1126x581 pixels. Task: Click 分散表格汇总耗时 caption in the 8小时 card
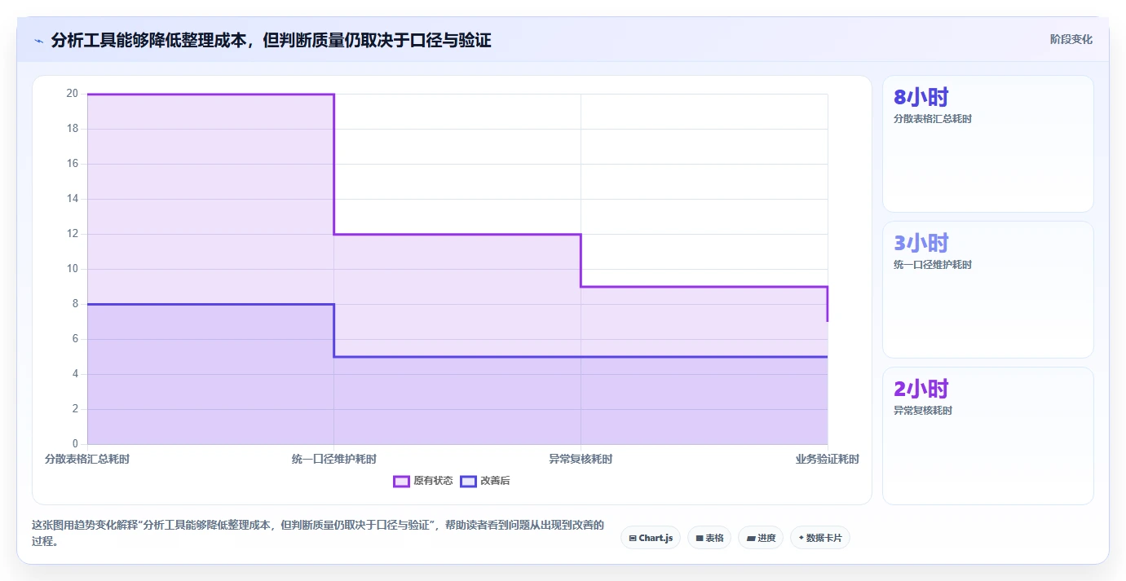(x=933, y=119)
